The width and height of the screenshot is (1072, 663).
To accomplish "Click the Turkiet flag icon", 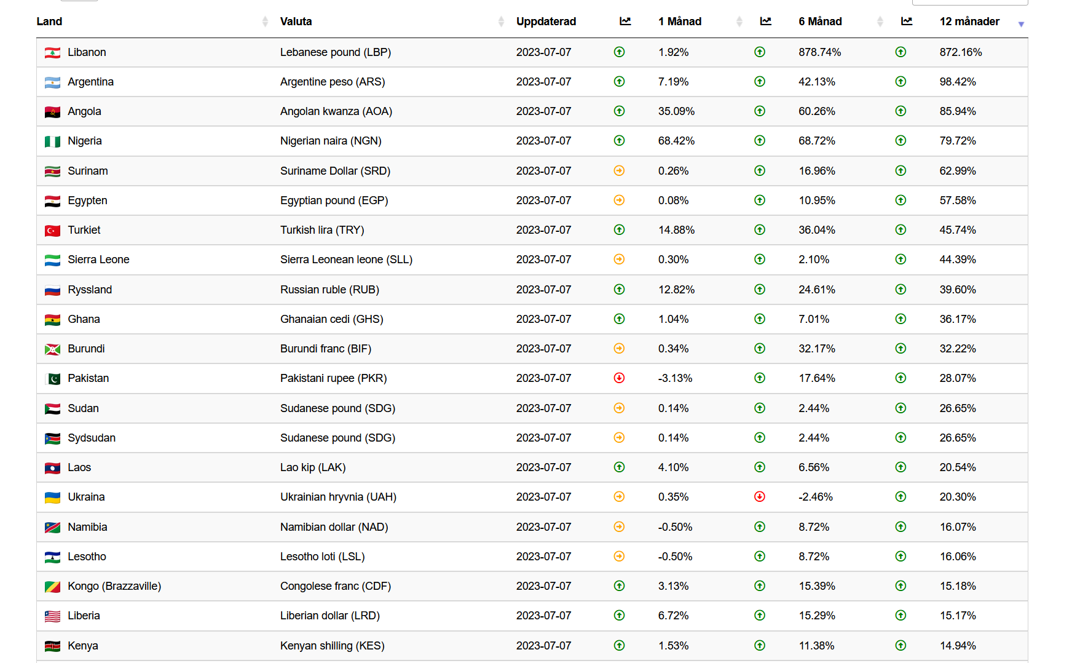I will tap(52, 231).
